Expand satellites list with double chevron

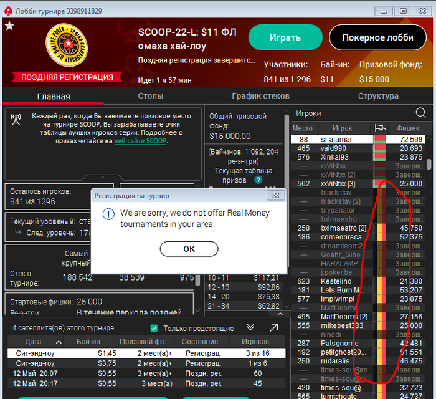[250, 327]
